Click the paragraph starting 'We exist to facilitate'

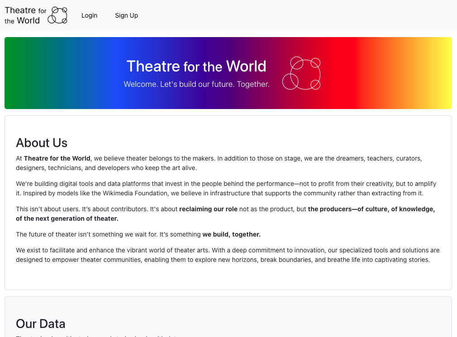pos(228,255)
